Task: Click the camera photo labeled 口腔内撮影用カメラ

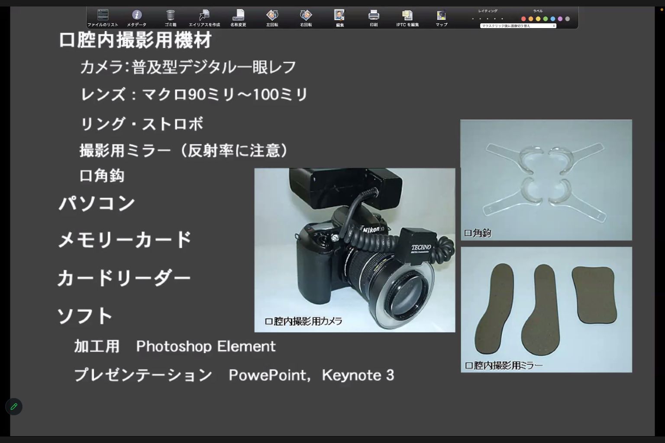Action: coord(355,250)
